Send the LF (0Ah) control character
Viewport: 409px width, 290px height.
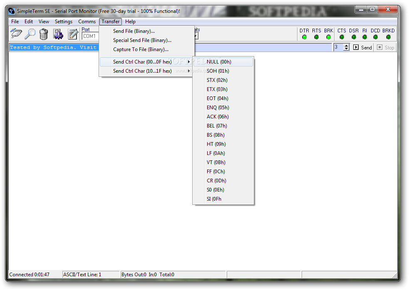pos(223,153)
